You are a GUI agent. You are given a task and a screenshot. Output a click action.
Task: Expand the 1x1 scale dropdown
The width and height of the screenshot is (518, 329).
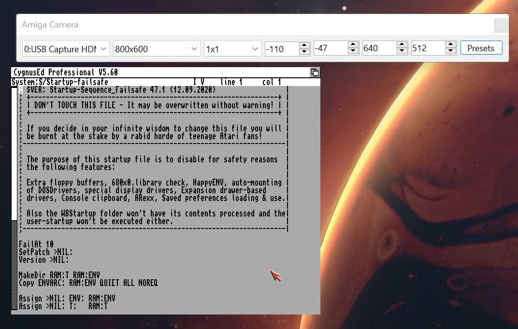point(232,49)
